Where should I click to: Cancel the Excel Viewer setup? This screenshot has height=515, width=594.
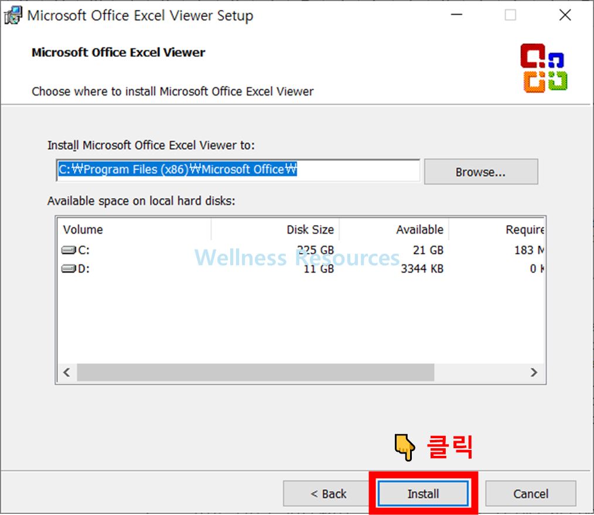point(530,493)
